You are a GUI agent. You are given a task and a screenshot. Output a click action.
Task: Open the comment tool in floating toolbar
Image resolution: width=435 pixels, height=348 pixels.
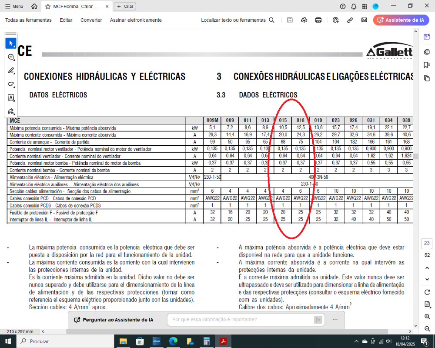[11, 57]
